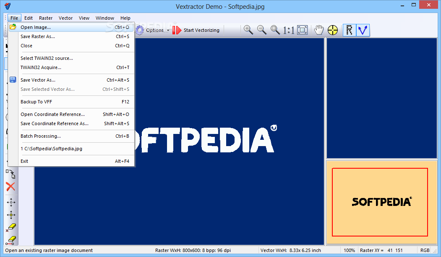Image resolution: width=441 pixels, height=257 pixels.
Task: Toggle the raster layer R button
Action: pos(349,30)
